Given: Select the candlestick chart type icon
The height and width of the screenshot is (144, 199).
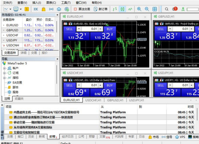Looking at the screenshot, I should tap(122, 9).
